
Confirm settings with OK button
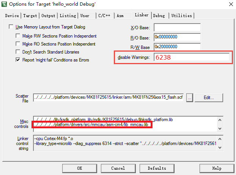point(80,169)
